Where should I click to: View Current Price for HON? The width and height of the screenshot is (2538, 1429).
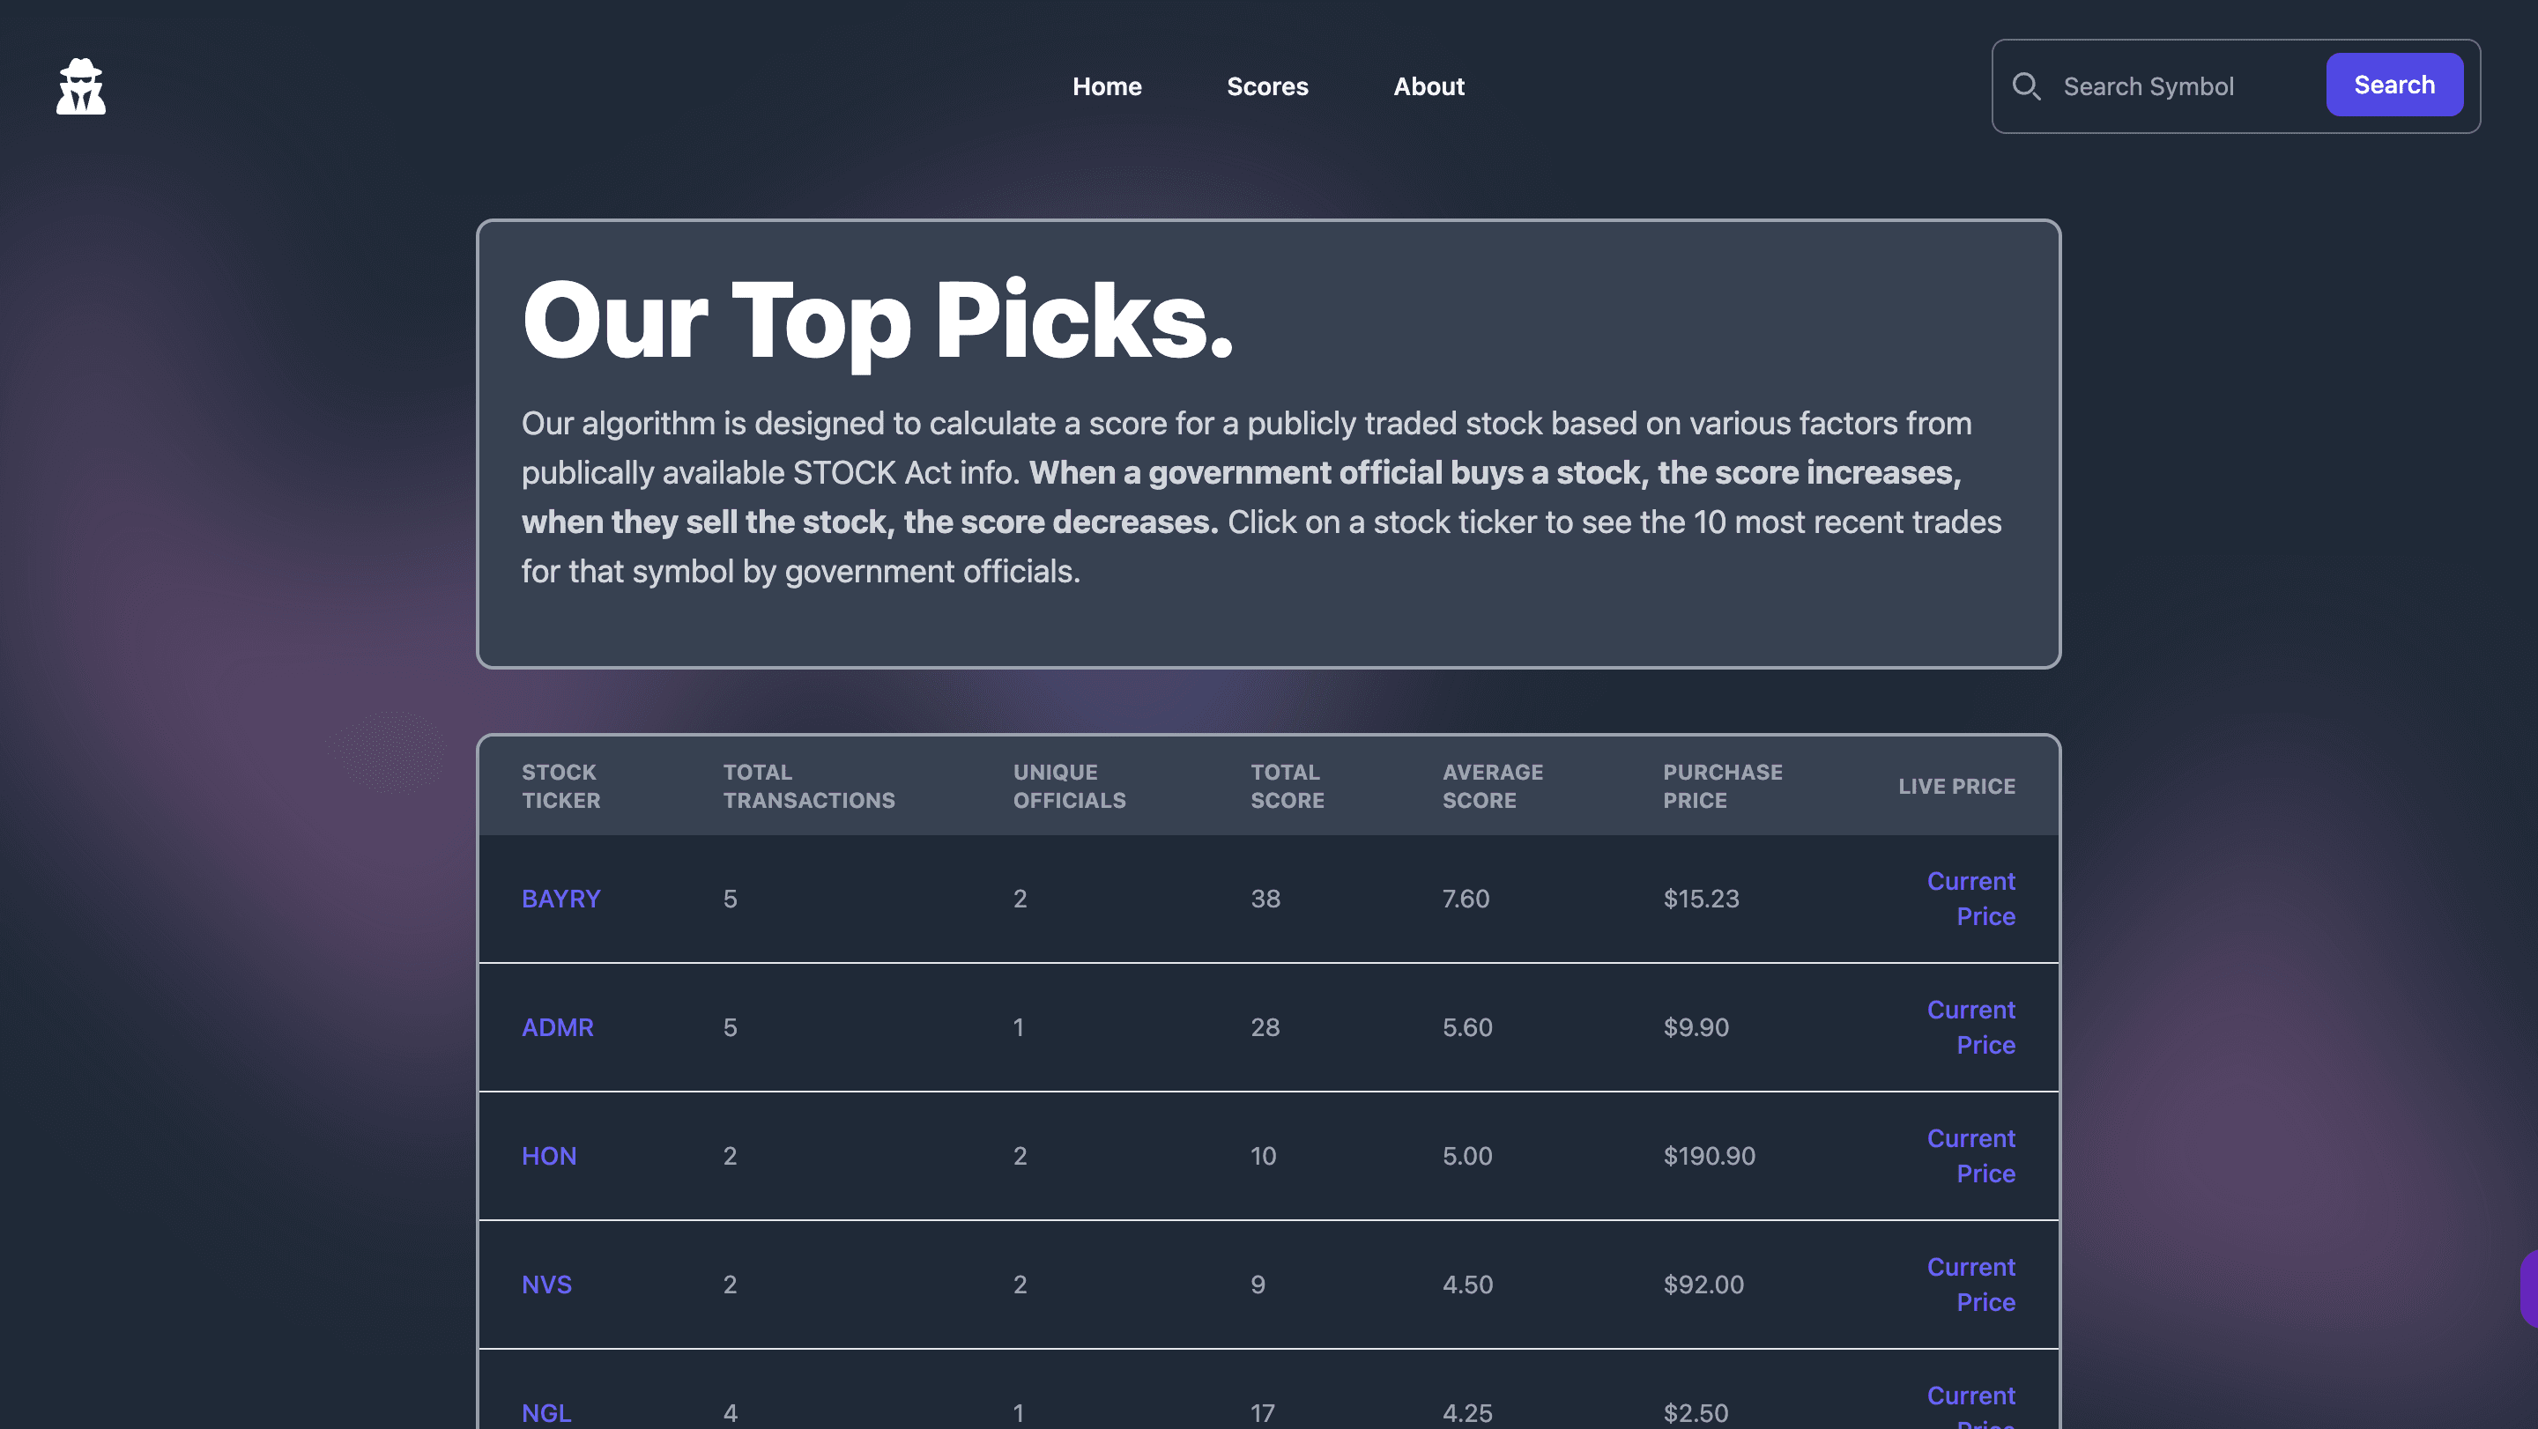[1970, 1155]
